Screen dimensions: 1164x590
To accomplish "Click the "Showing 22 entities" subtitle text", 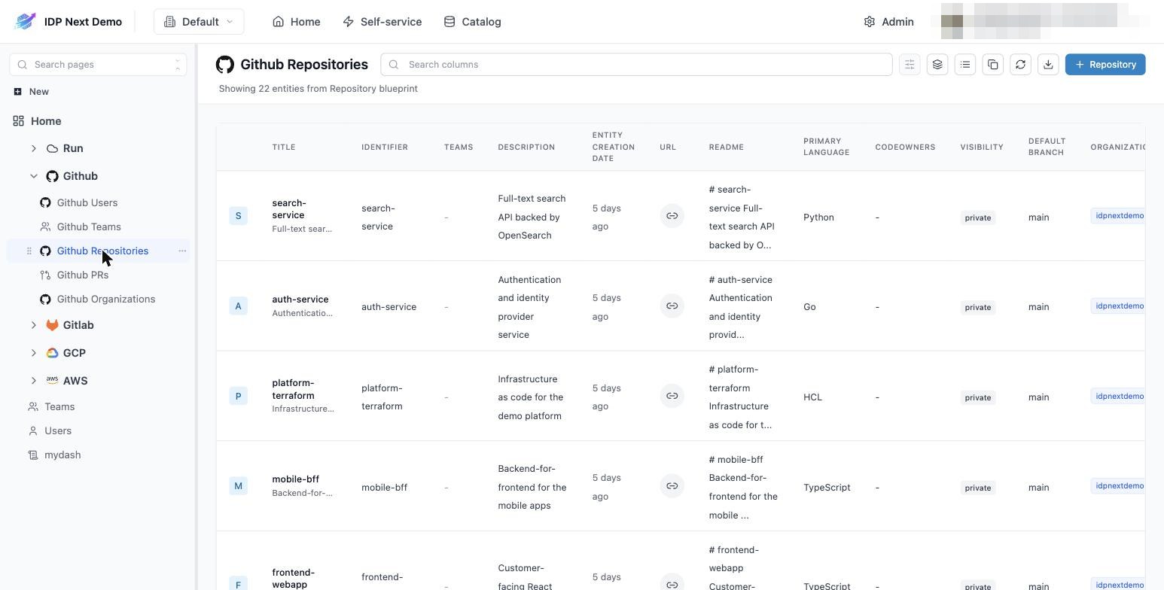I will pos(318,89).
